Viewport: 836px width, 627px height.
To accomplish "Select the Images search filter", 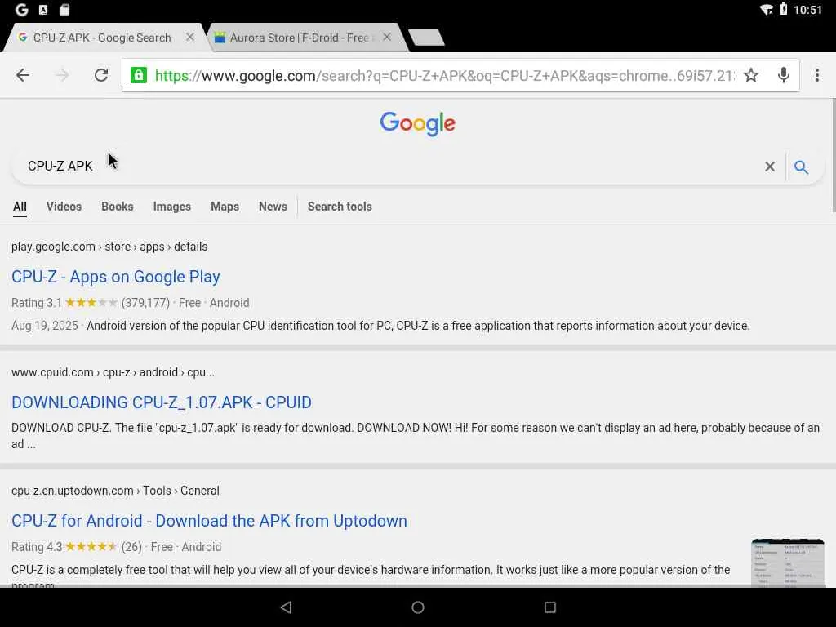I will [171, 207].
